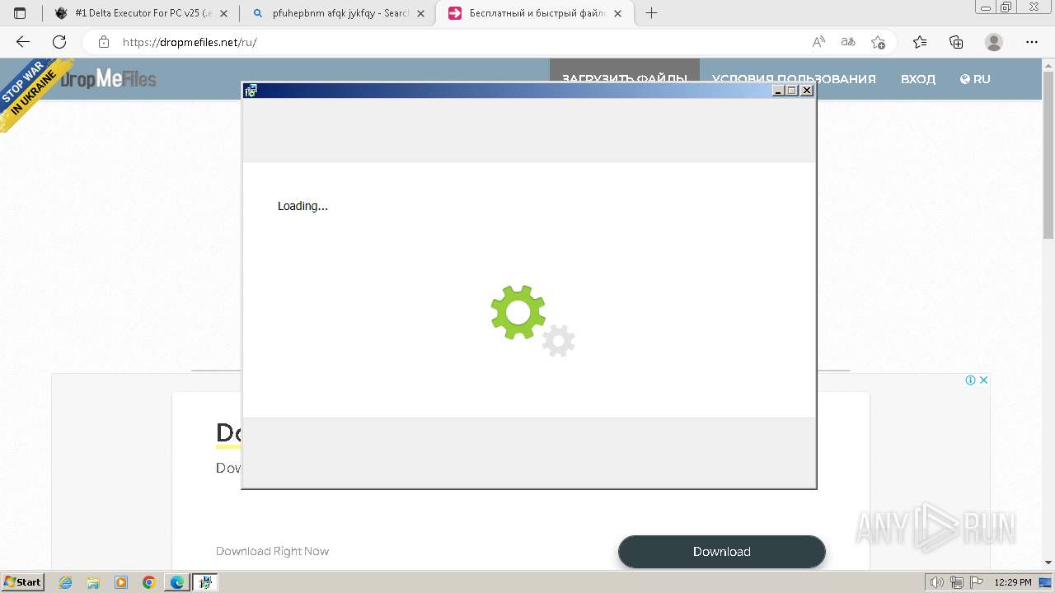
Task: Click the ad Download button
Action: tap(722, 552)
